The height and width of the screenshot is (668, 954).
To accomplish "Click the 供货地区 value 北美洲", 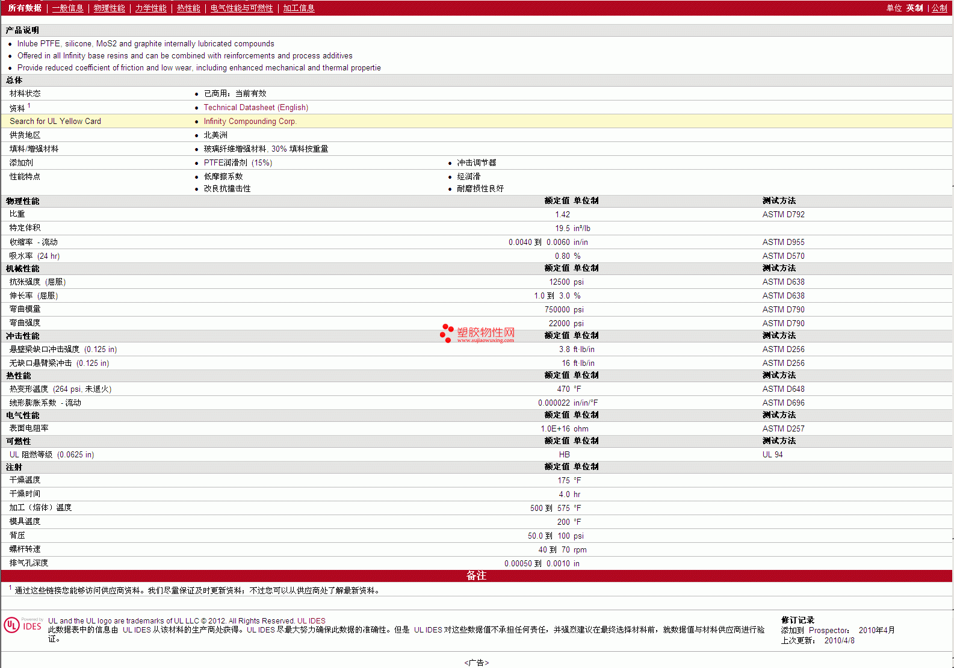I will (215, 135).
